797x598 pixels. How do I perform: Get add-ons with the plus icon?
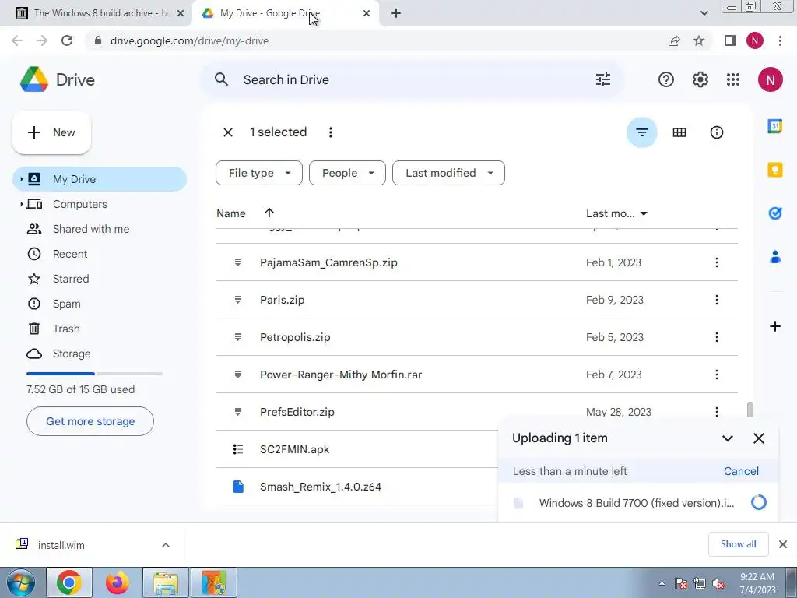(774, 326)
